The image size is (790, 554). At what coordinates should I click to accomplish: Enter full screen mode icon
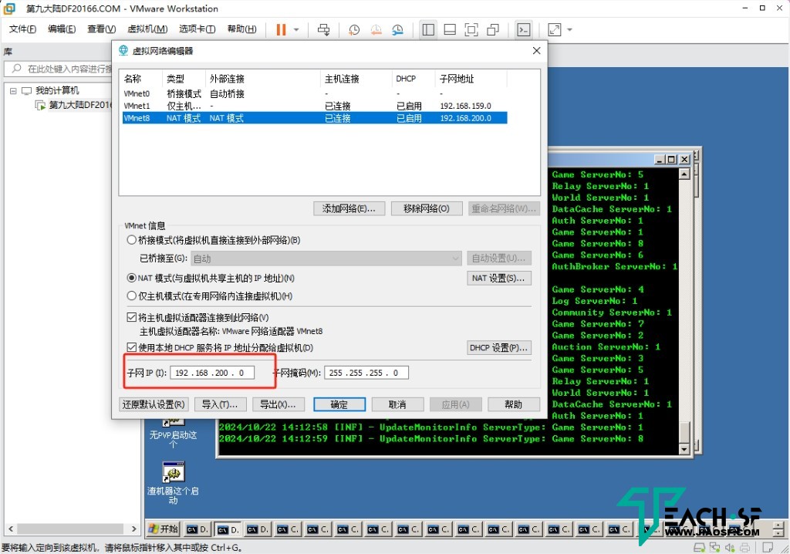pyautogui.click(x=471, y=30)
